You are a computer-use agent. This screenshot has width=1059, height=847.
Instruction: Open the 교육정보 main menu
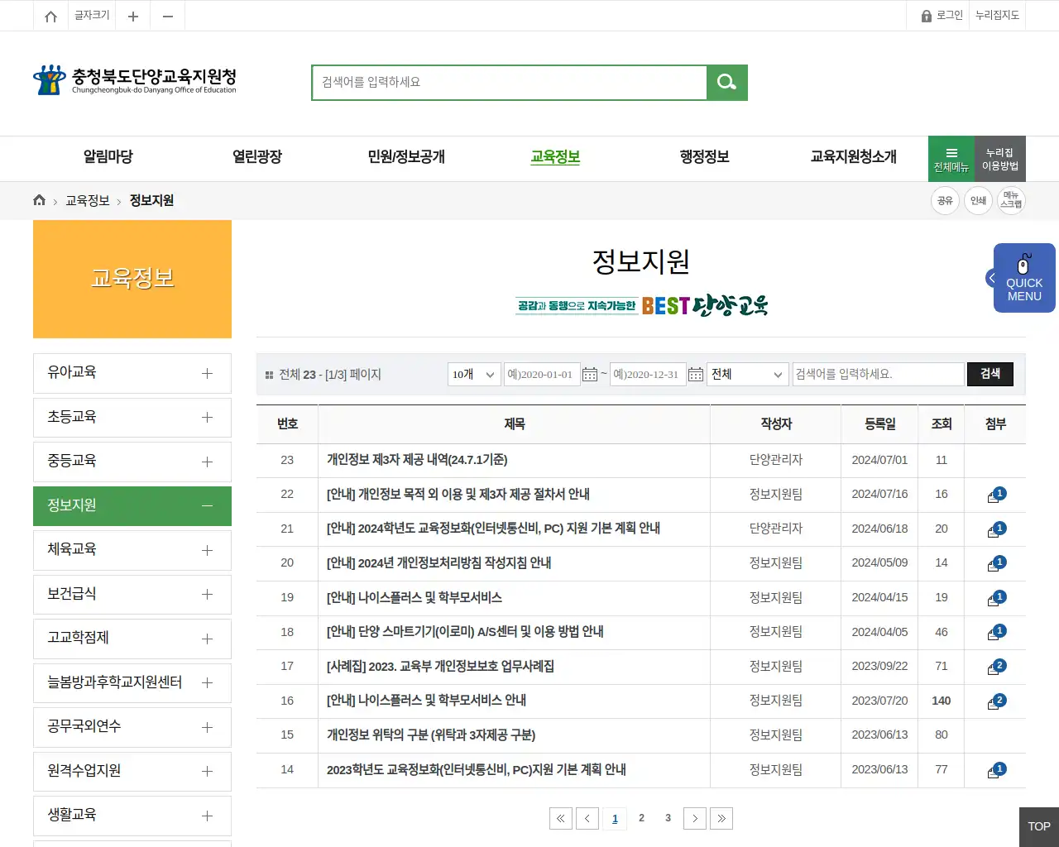(x=555, y=157)
